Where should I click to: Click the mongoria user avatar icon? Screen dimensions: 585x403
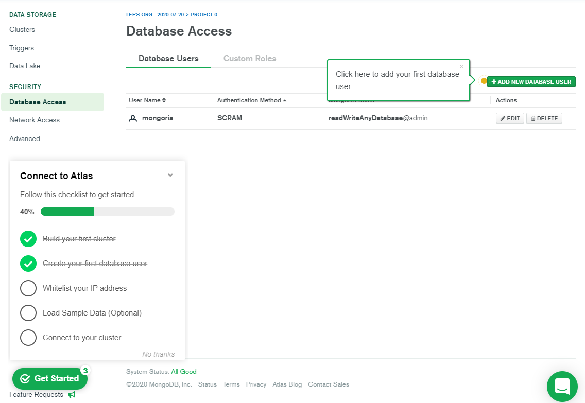(132, 118)
